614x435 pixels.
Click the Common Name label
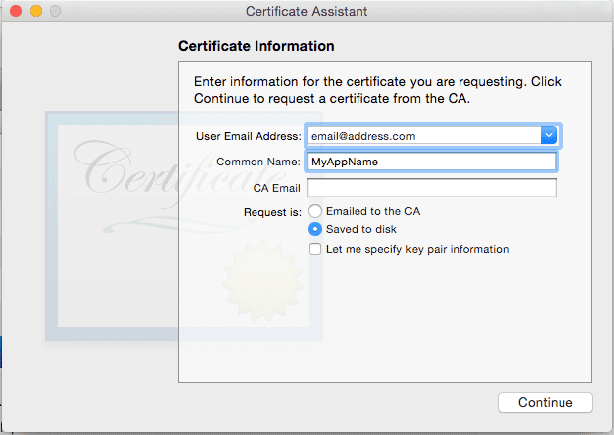coord(258,162)
